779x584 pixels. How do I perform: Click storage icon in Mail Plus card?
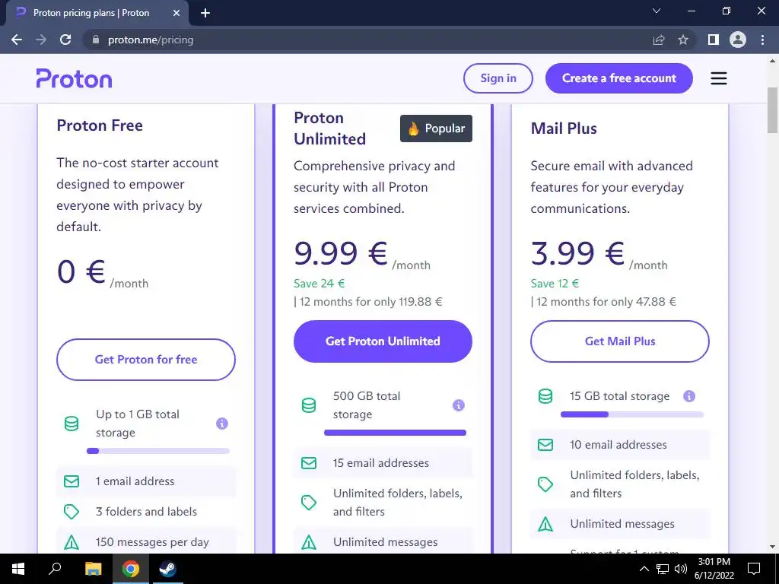point(545,395)
